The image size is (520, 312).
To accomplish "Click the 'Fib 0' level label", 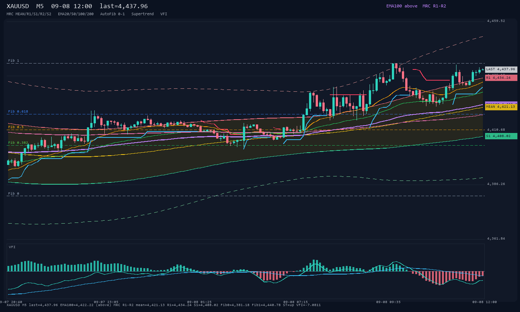I will pyautogui.click(x=14, y=194).
